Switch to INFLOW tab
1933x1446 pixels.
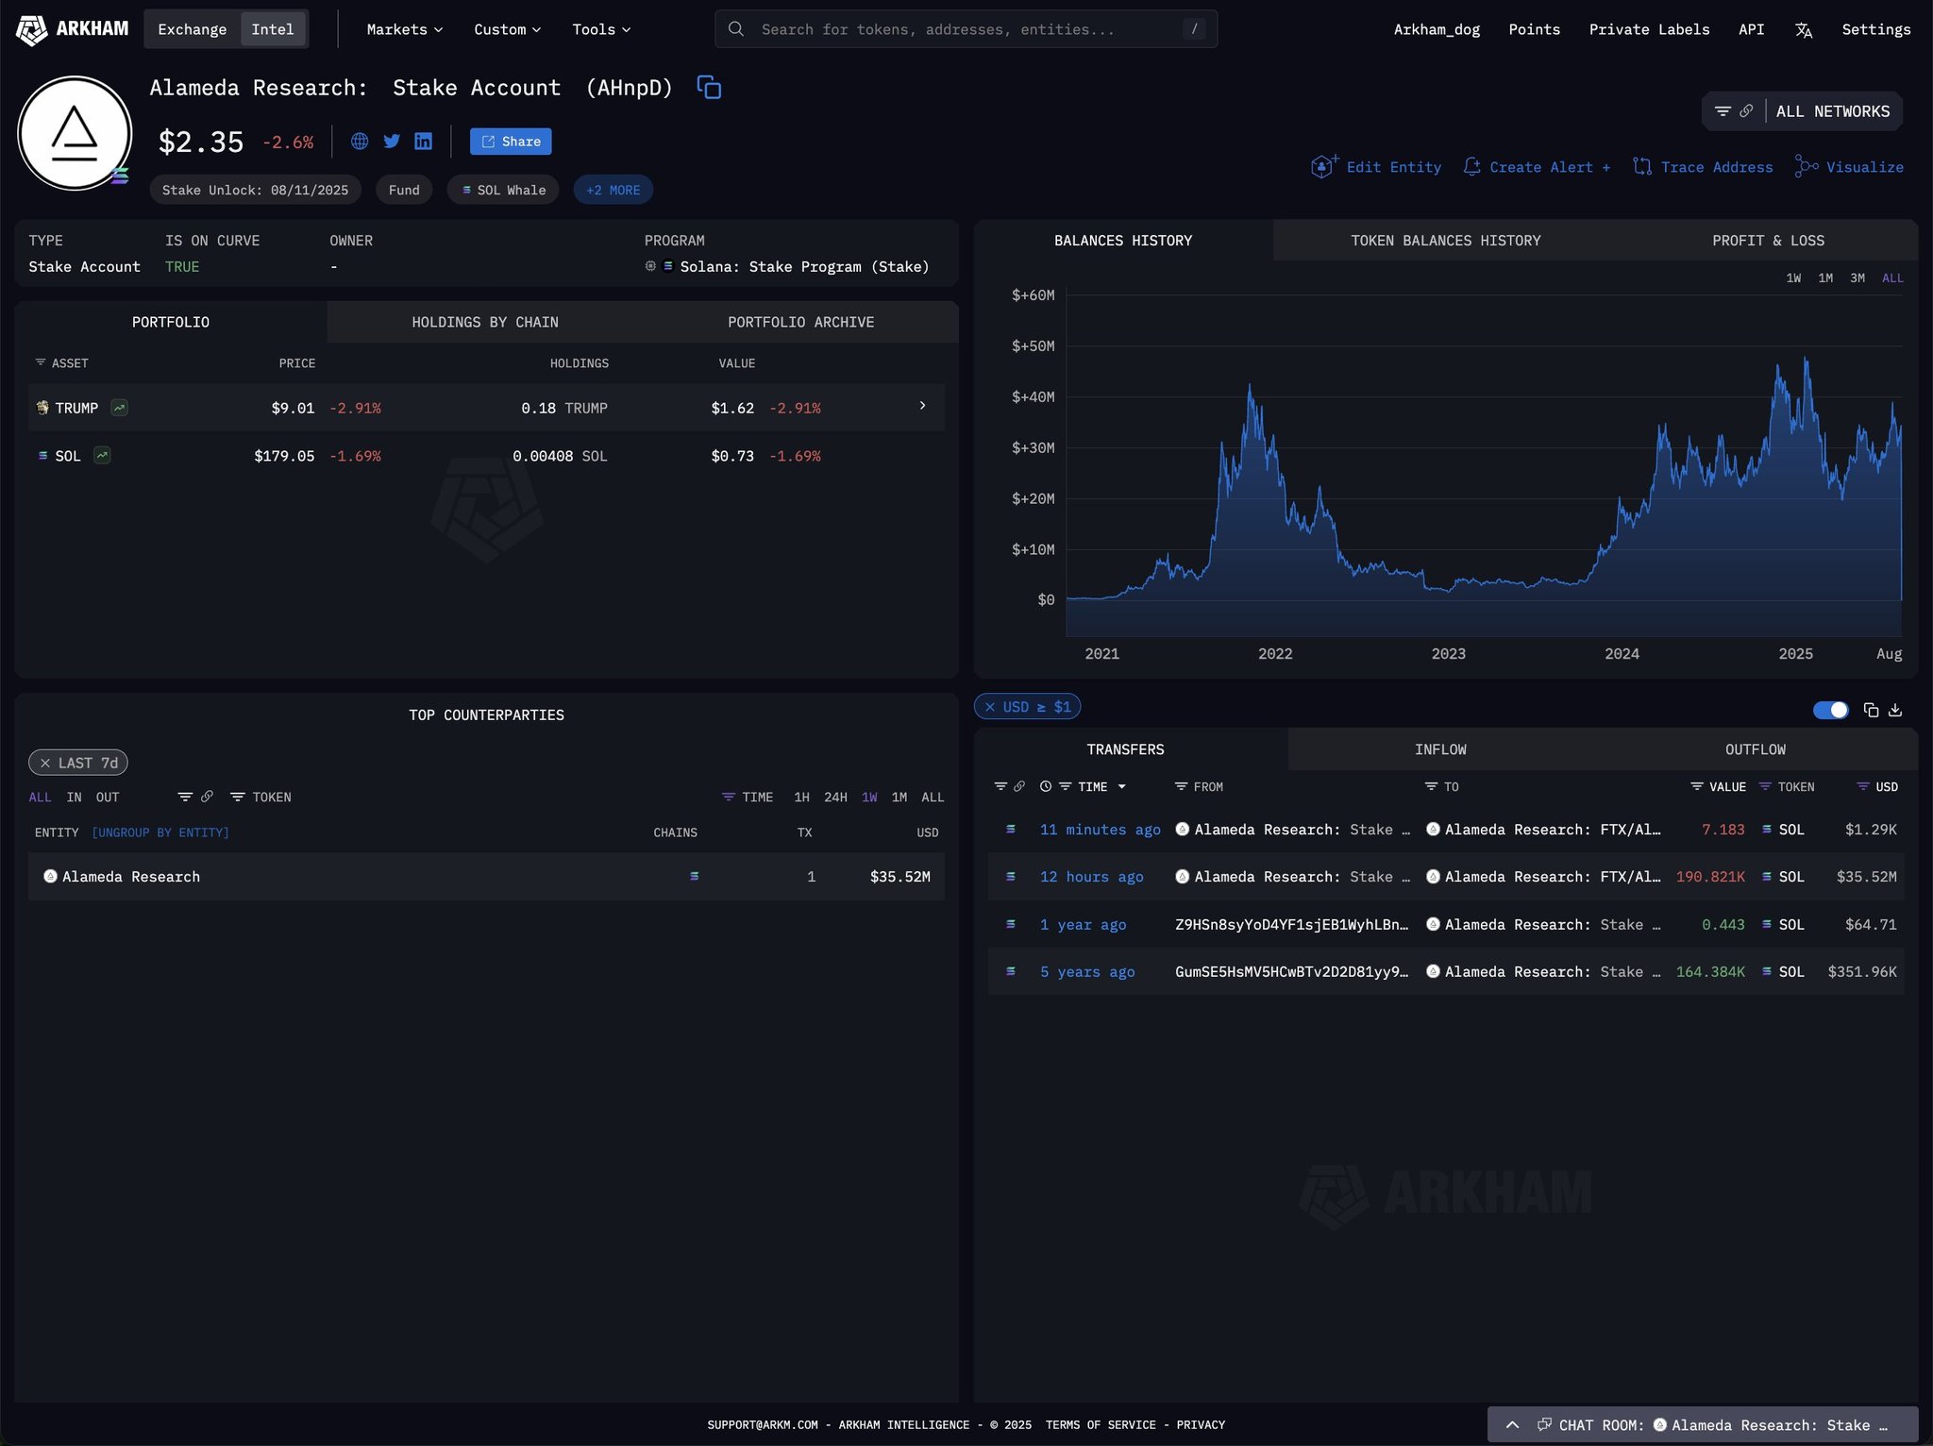click(x=1440, y=749)
